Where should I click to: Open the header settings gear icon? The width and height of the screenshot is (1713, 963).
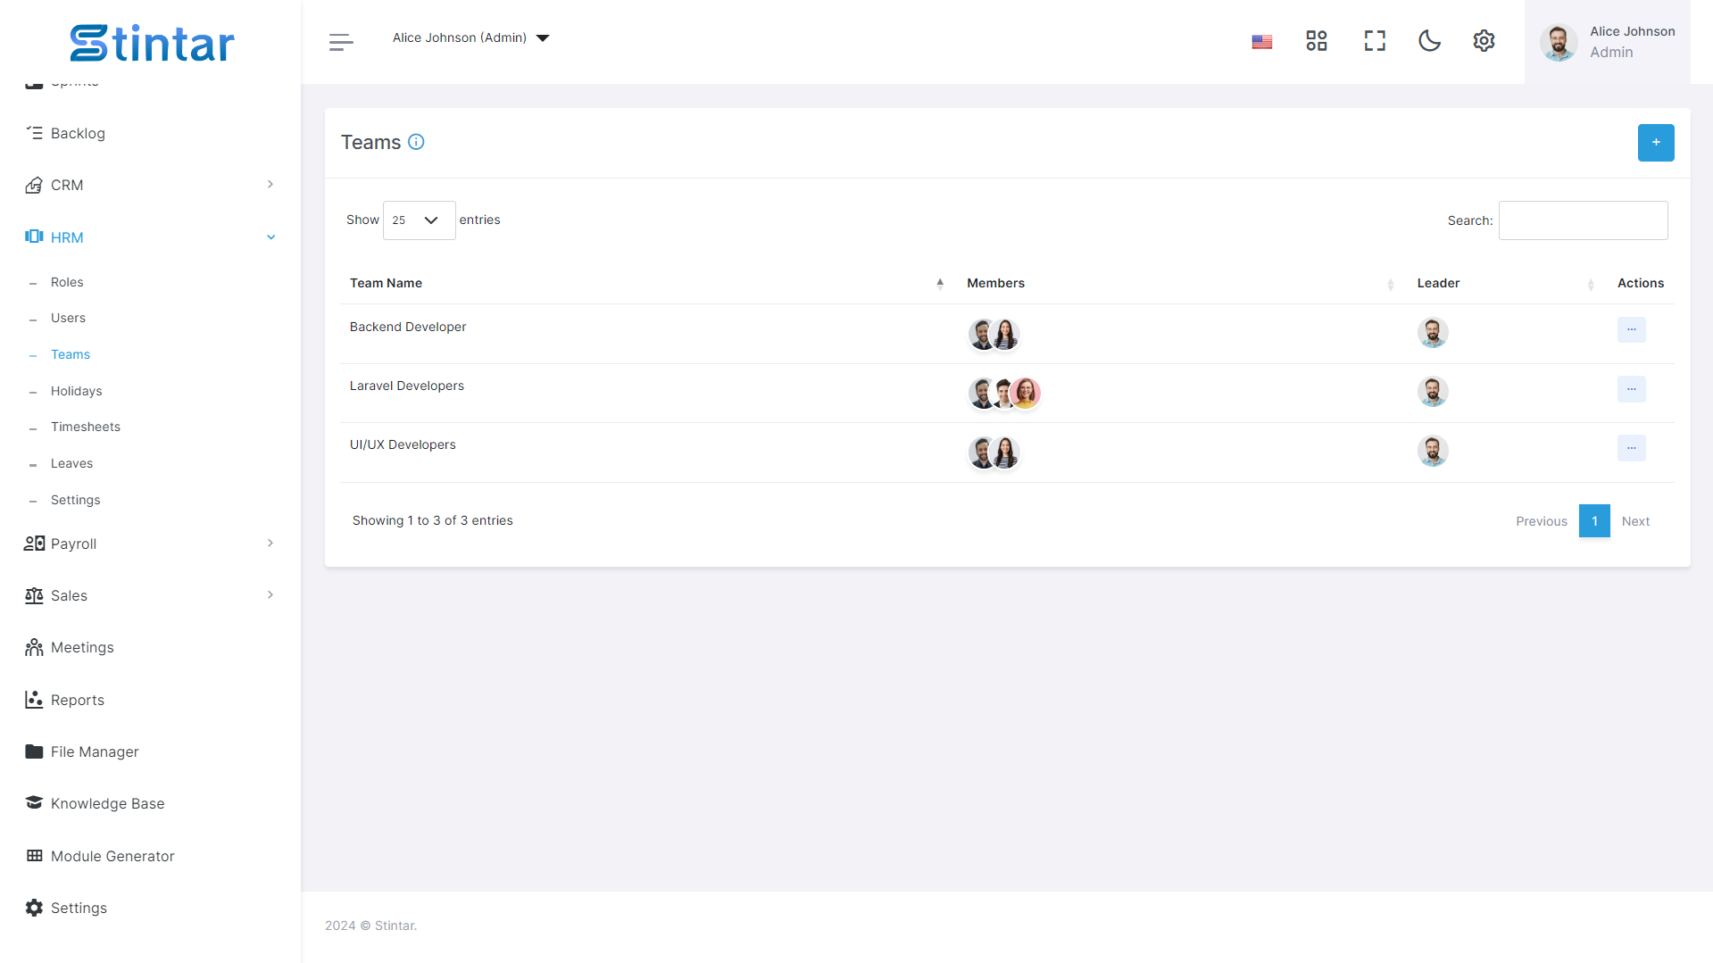point(1484,41)
